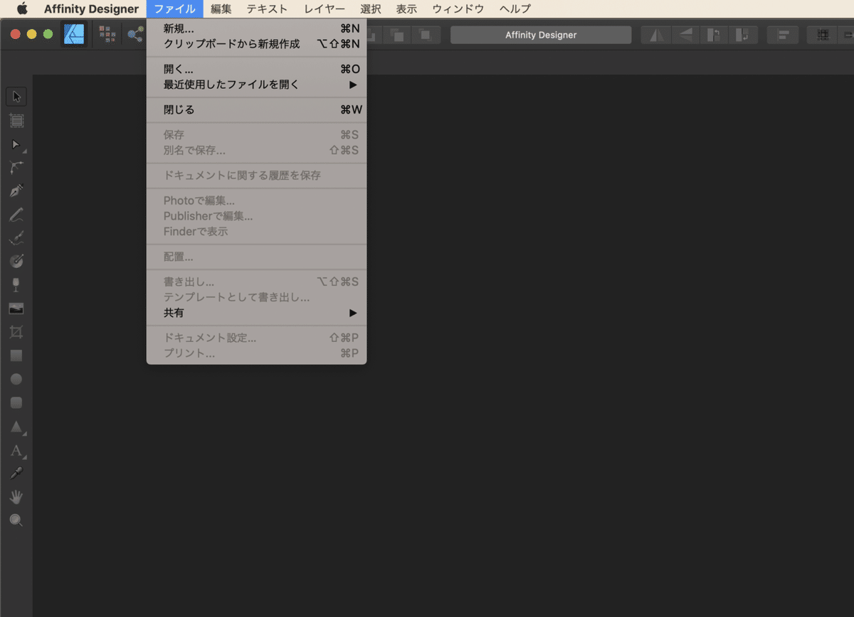The image size is (854, 617).
Task: Click the grid snapping toolbar icon
Action: pyautogui.click(x=823, y=34)
